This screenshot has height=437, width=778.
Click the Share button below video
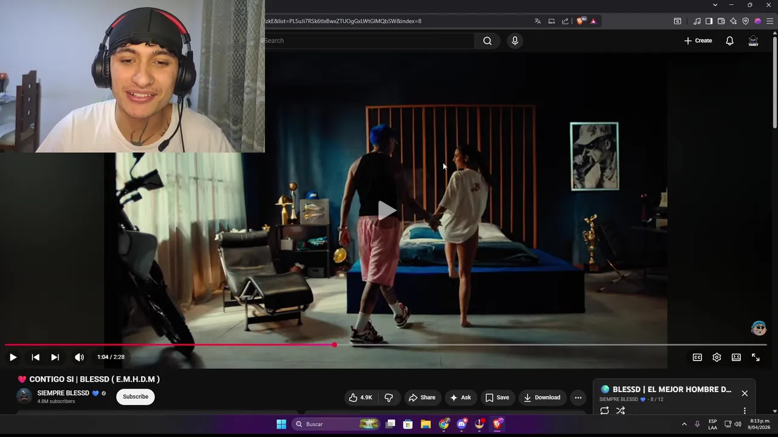pyautogui.click(x=422, y=398)
